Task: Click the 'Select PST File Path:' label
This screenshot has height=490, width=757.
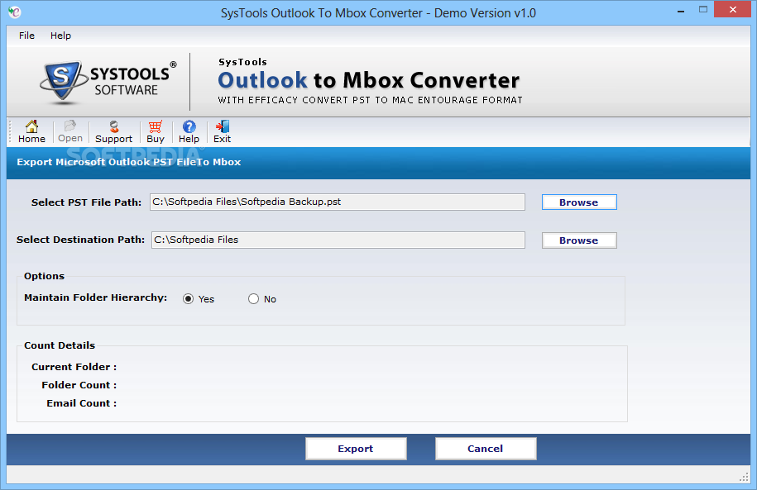Action: coord(86,202)
